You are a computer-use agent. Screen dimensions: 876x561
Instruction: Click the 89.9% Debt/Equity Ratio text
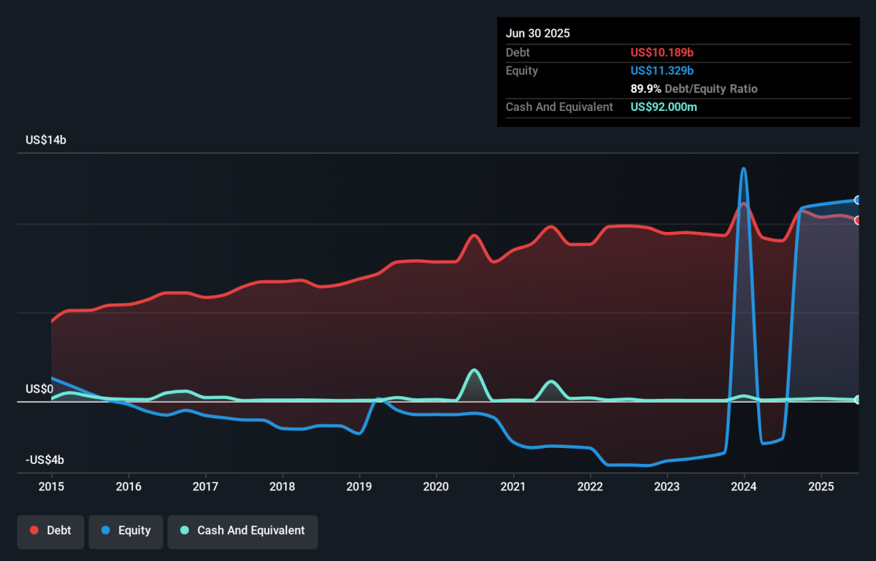coord(694,89)
